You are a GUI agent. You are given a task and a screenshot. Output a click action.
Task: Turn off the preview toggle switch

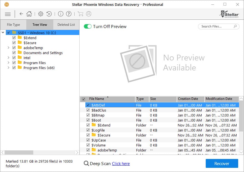88,26
